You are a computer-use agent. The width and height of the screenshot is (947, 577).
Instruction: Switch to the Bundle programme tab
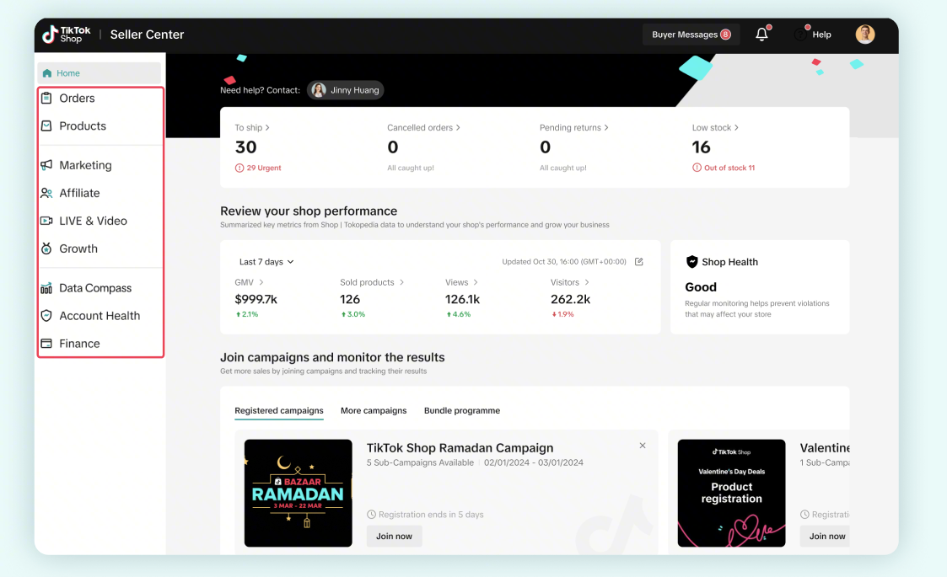coord(462,410)
